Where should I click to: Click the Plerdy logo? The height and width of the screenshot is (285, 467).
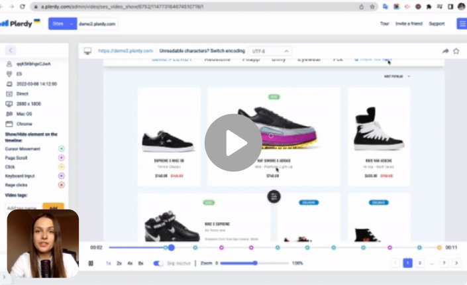[x=21, y=23]
